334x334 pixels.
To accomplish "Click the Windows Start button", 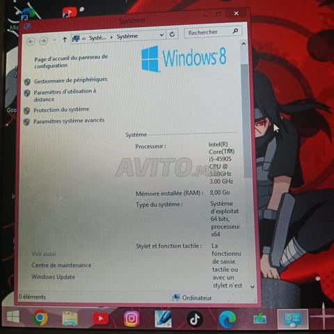I will (x=13, y=317).
